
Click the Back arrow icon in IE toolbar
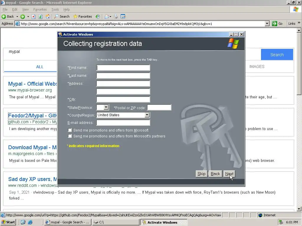click(x=4, y=16)
